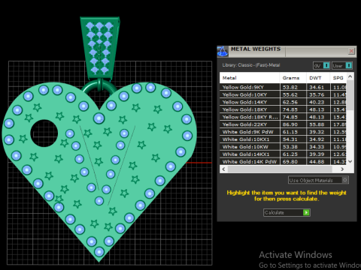This screenshot has height=270, width=361.
Task: Click the horizontal scroll right arrow
Action: pos(342,169)
